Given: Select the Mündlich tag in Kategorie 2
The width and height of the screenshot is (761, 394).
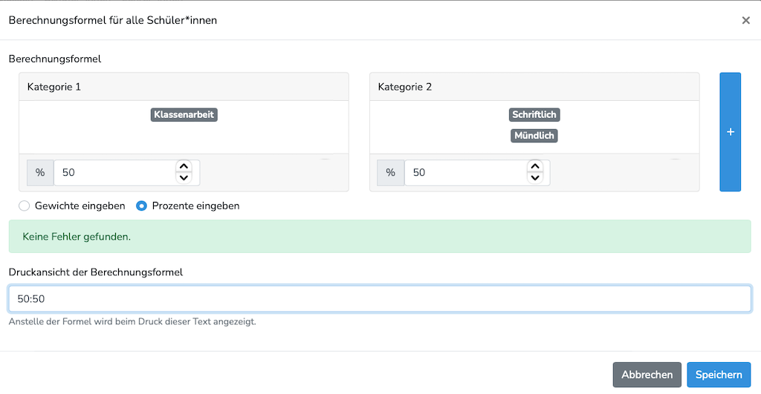Looking at the screenshot, I should tap(534, 136).
